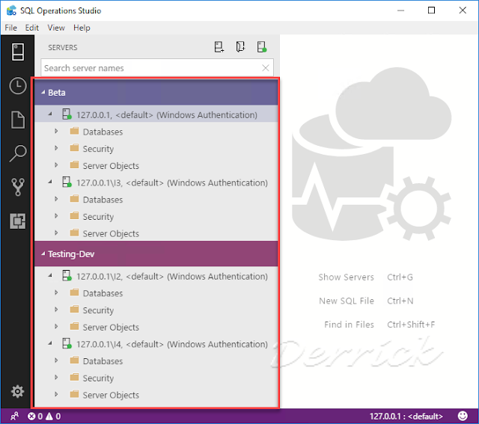This screenshot has height=424, width=479.
Task: Open the Source Control branch icon
Action: [x=18, y=187]
